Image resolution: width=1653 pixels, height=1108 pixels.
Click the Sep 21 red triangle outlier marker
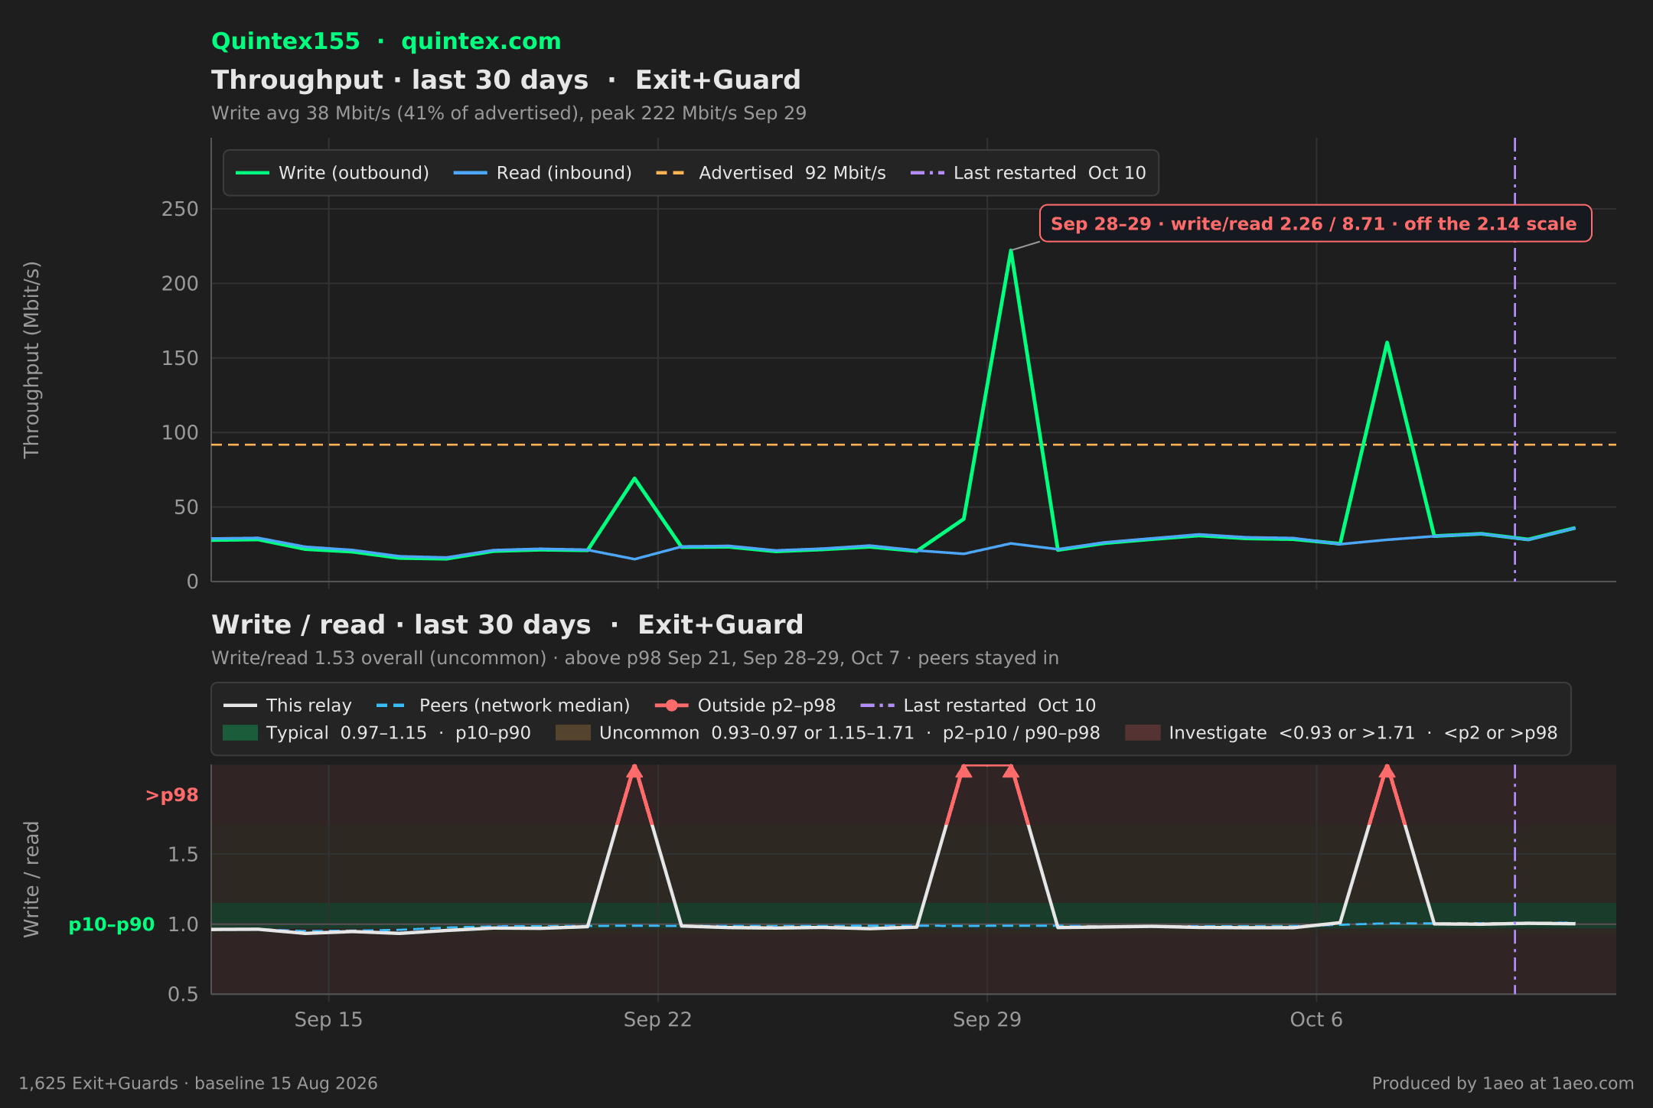point(634,771)
